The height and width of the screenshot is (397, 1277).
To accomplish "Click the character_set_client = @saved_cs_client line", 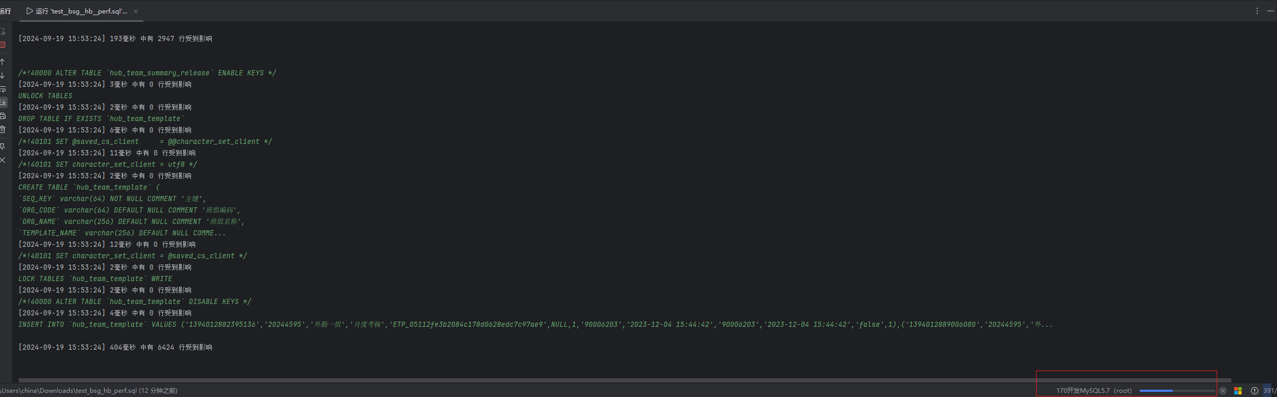I will pyautogui.click(x=133, y=256).
